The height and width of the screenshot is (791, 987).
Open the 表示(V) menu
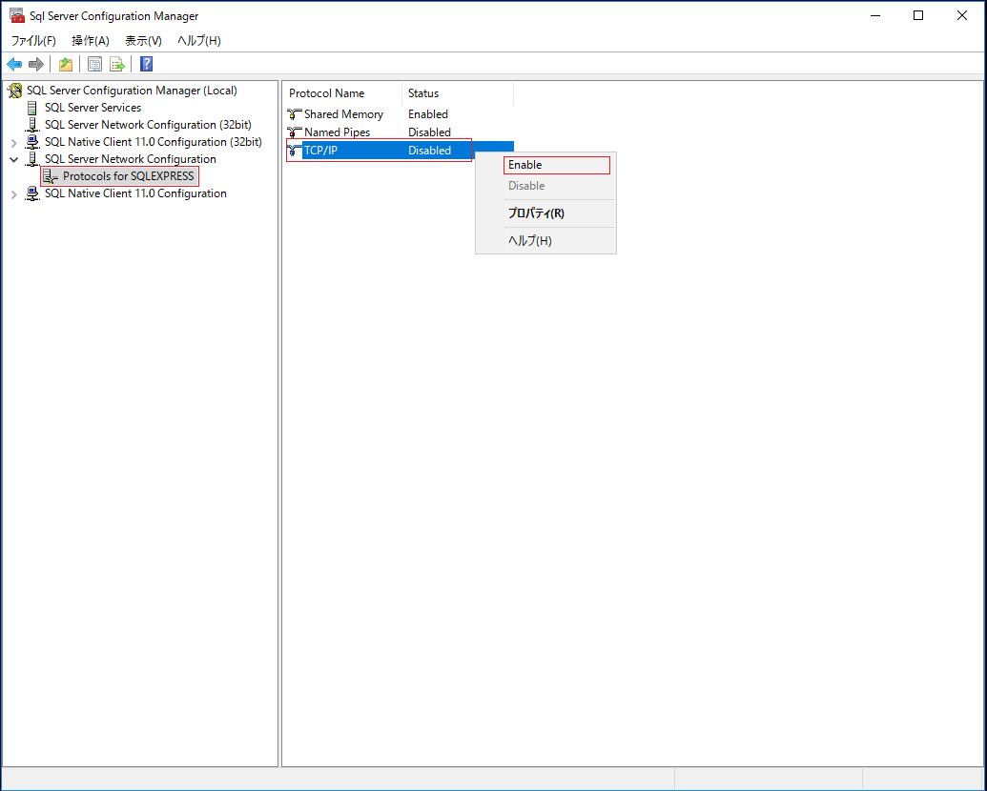[x=143, y=41]
